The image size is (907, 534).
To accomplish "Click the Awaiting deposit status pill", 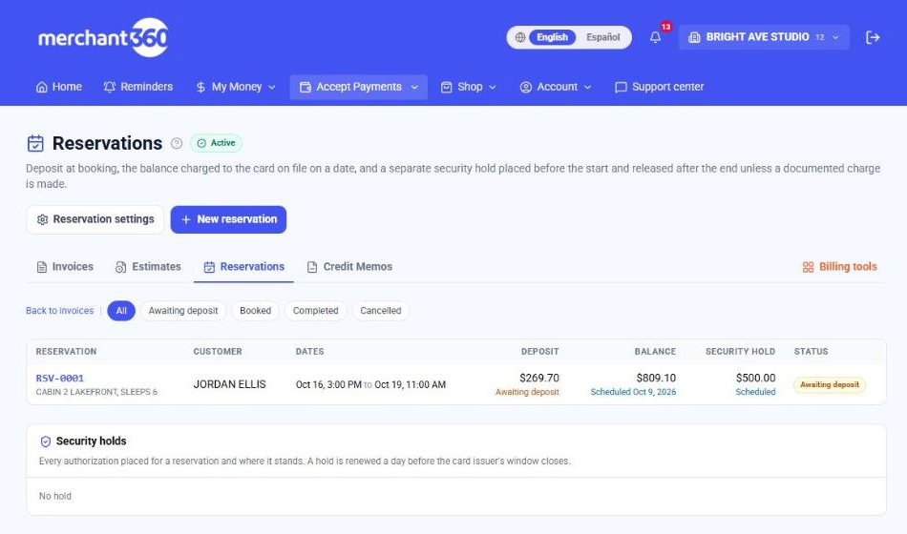I will 830,385.
